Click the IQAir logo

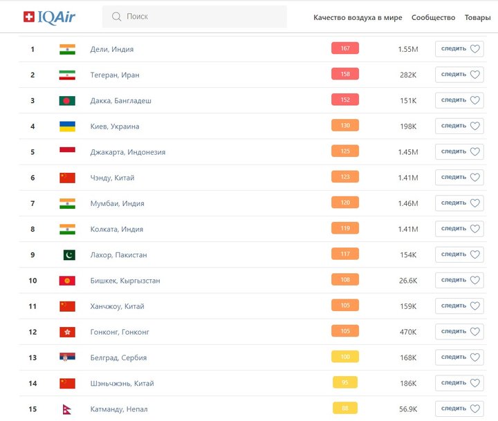click(49, 17)
